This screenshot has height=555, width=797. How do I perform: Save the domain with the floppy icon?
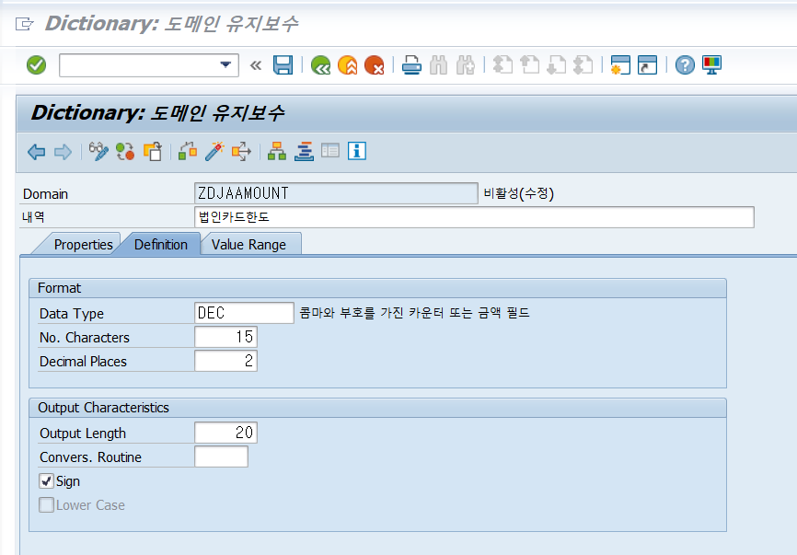tap(283, 65)
